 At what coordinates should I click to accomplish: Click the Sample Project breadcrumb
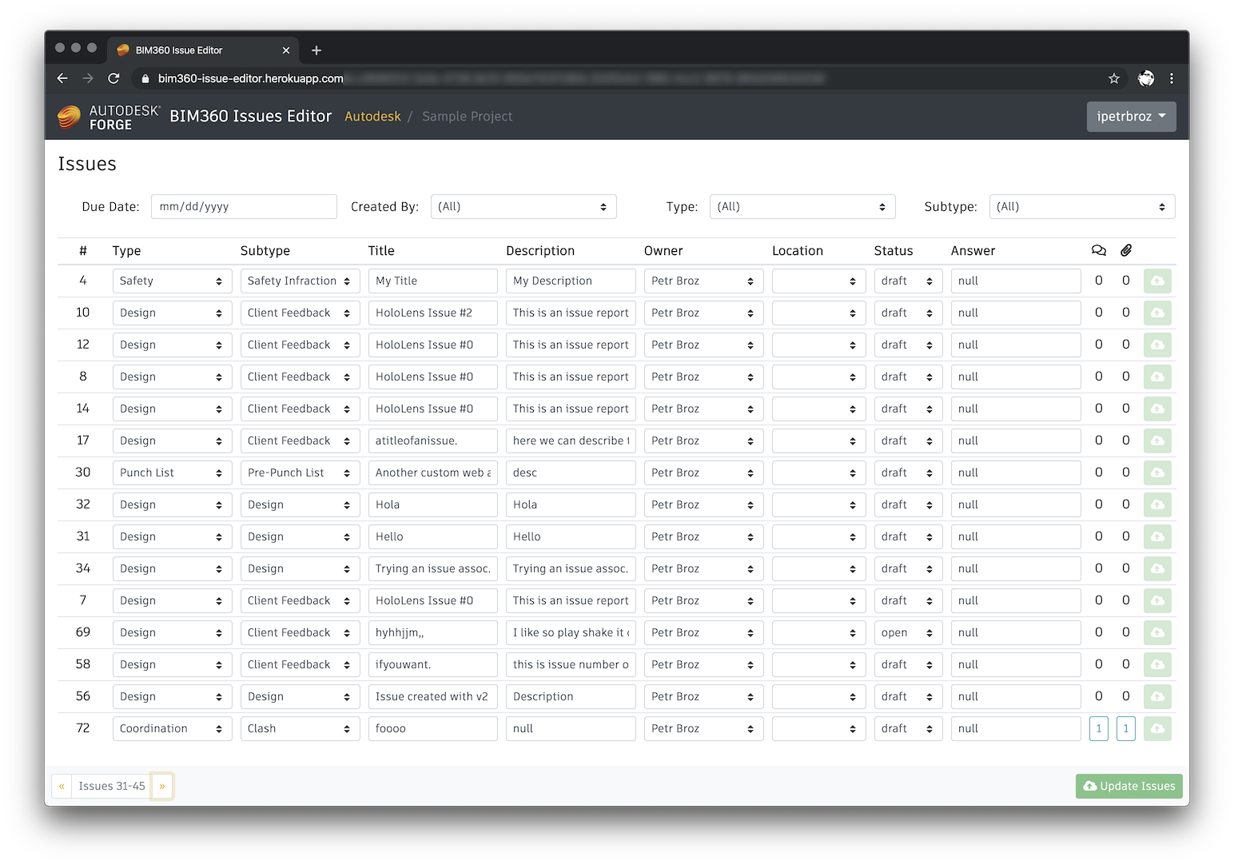click(x=468, y=117)
